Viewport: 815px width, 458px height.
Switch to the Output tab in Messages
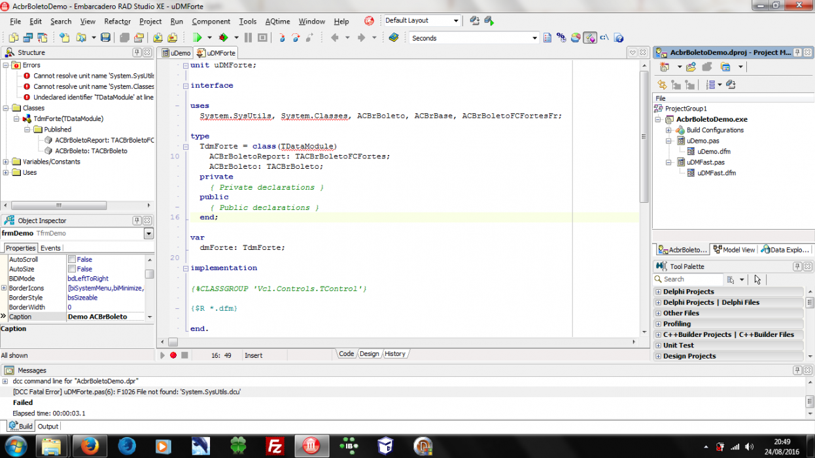[x=48, y=426]
